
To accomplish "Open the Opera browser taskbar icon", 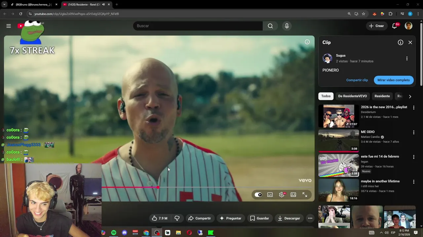I will [189, 233].
